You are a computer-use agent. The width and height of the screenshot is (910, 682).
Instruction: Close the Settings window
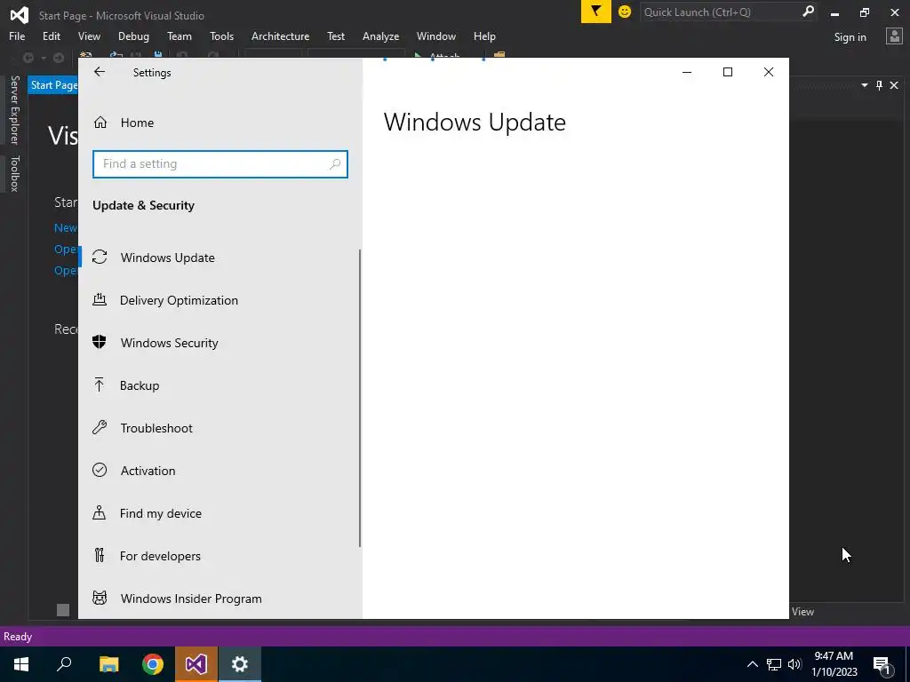769,72
